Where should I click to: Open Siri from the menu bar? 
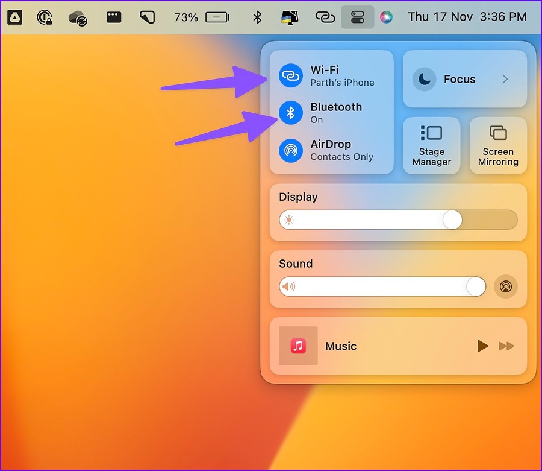[386, 17]
